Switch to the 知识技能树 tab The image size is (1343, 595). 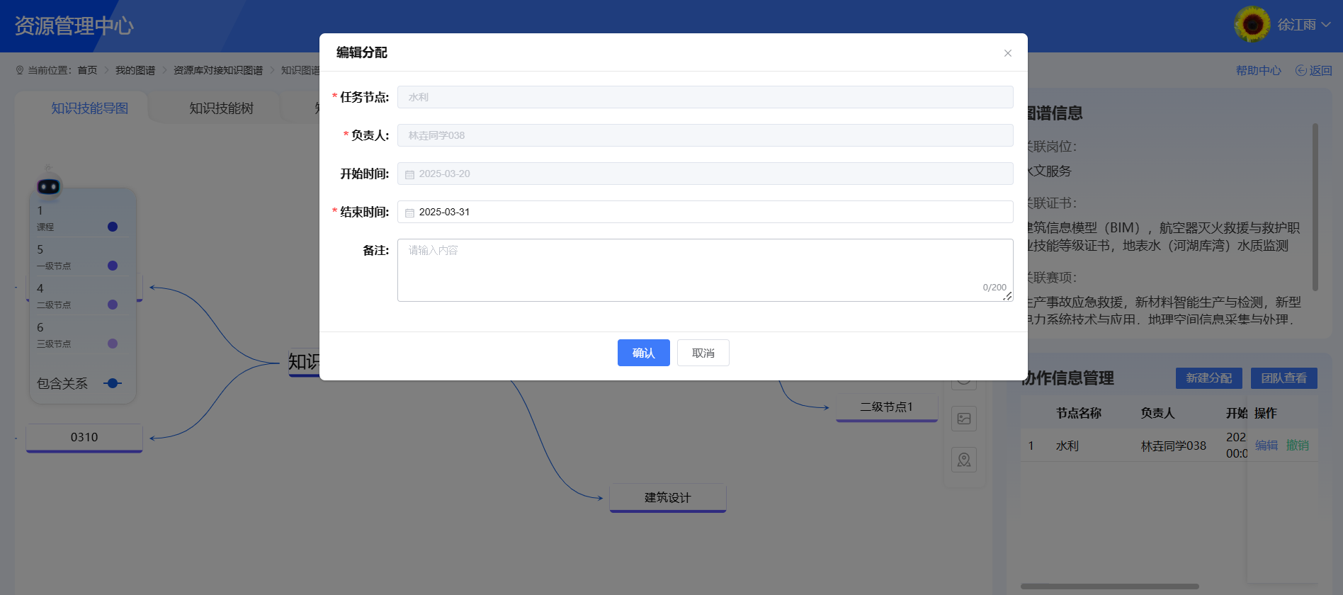[221, 108]
